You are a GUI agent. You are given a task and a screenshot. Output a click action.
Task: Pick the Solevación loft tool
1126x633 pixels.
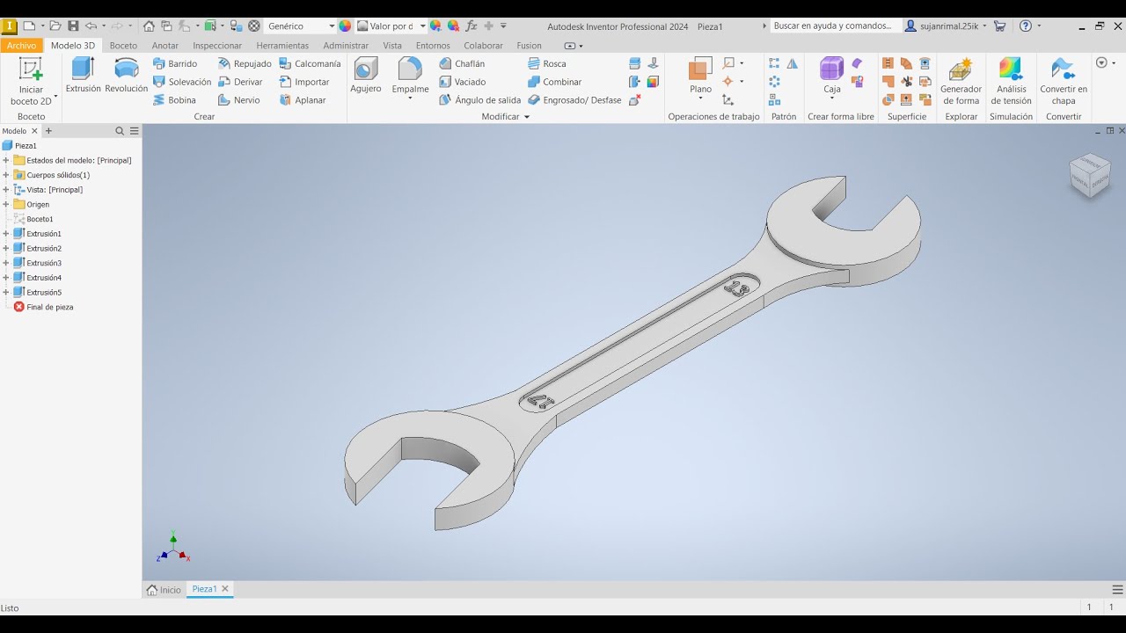(x=182, y=82)
